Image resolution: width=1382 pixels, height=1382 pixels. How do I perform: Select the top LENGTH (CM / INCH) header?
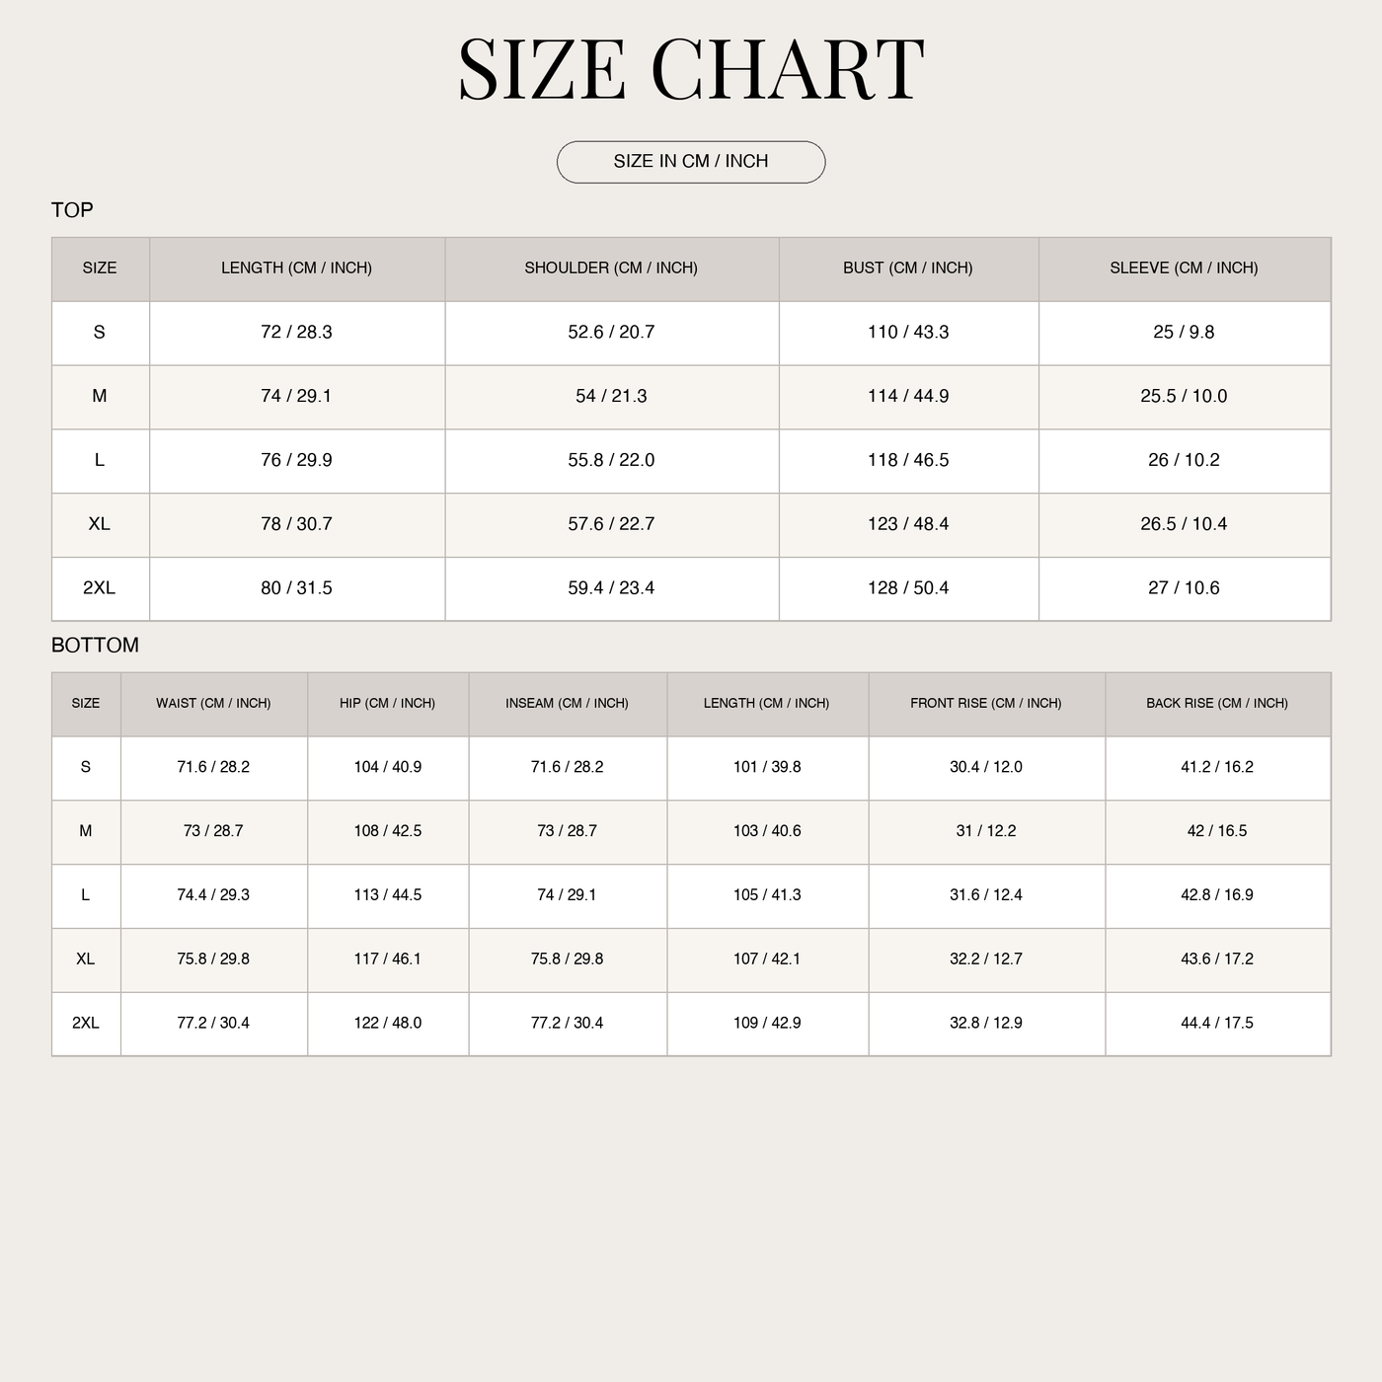pyautogui.click(x=297, y=269)
